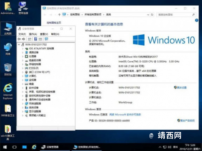Switch to 控制面板 taskbar button
Viewport: 202px width, 151px height.
pyautogui.click(x=87, y=147)
